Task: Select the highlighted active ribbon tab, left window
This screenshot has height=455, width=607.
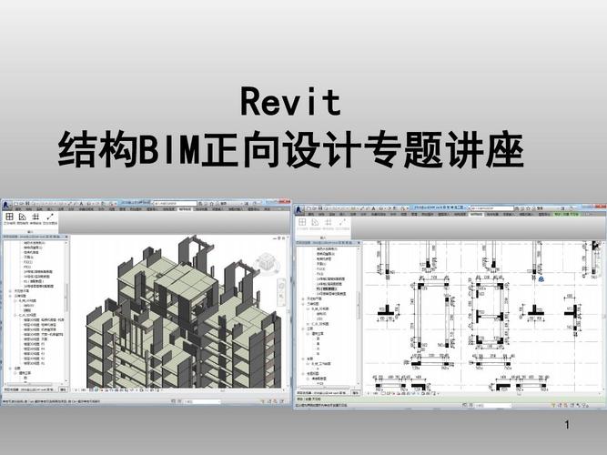Action: 185,209
